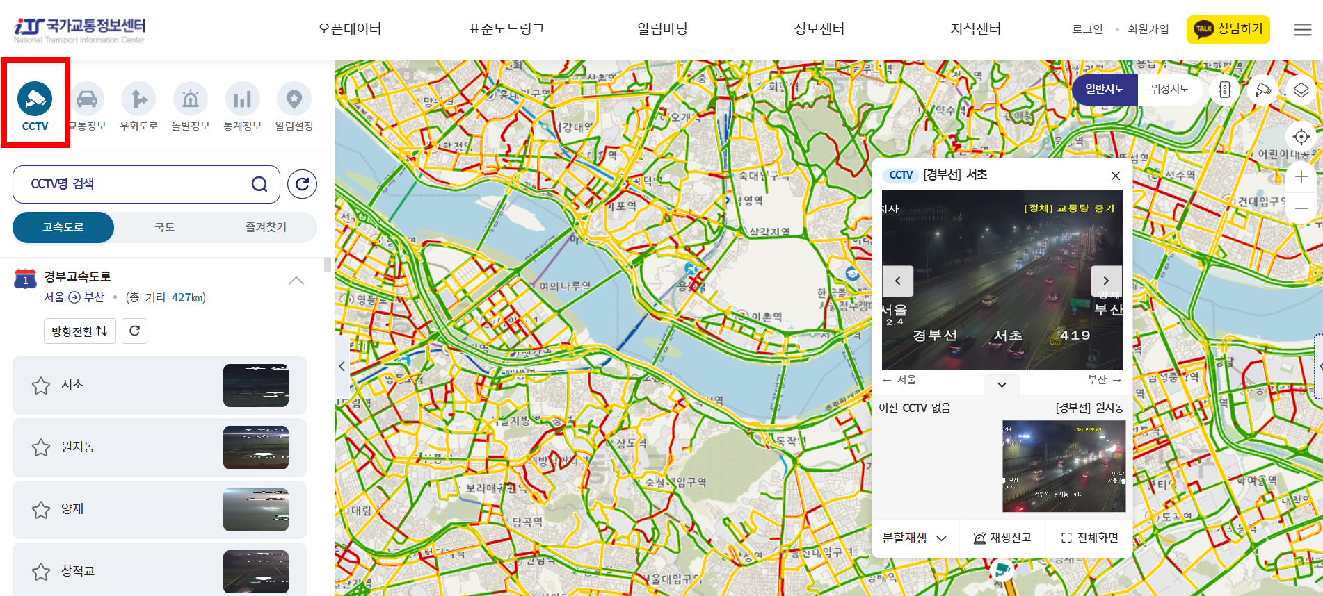Click small refresh icon next to 방향전환
1323x596 pixels.
click(x=134, y=331)
